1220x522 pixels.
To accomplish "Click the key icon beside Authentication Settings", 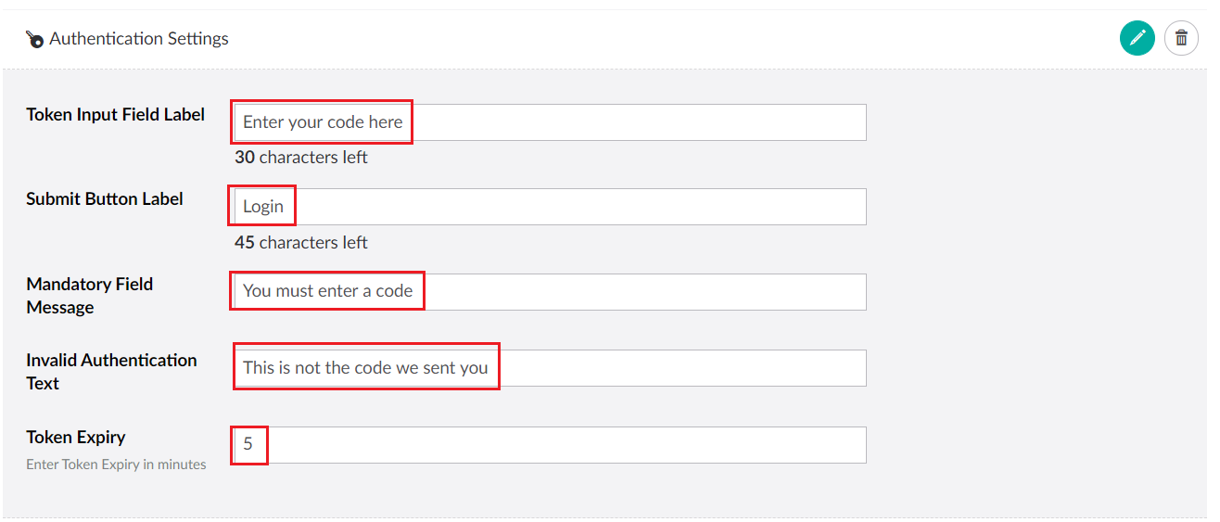I will pyautogui.click(x=35, y=39).
